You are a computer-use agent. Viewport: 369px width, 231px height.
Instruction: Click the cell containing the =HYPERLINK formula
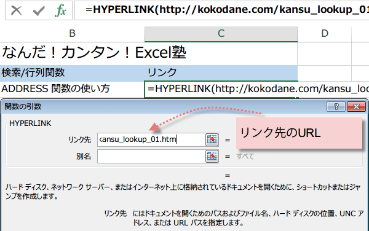(x=221, y=89)
